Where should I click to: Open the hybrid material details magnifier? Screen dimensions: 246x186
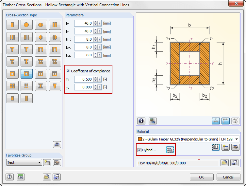pyautogui.click(x=170, y=150)
